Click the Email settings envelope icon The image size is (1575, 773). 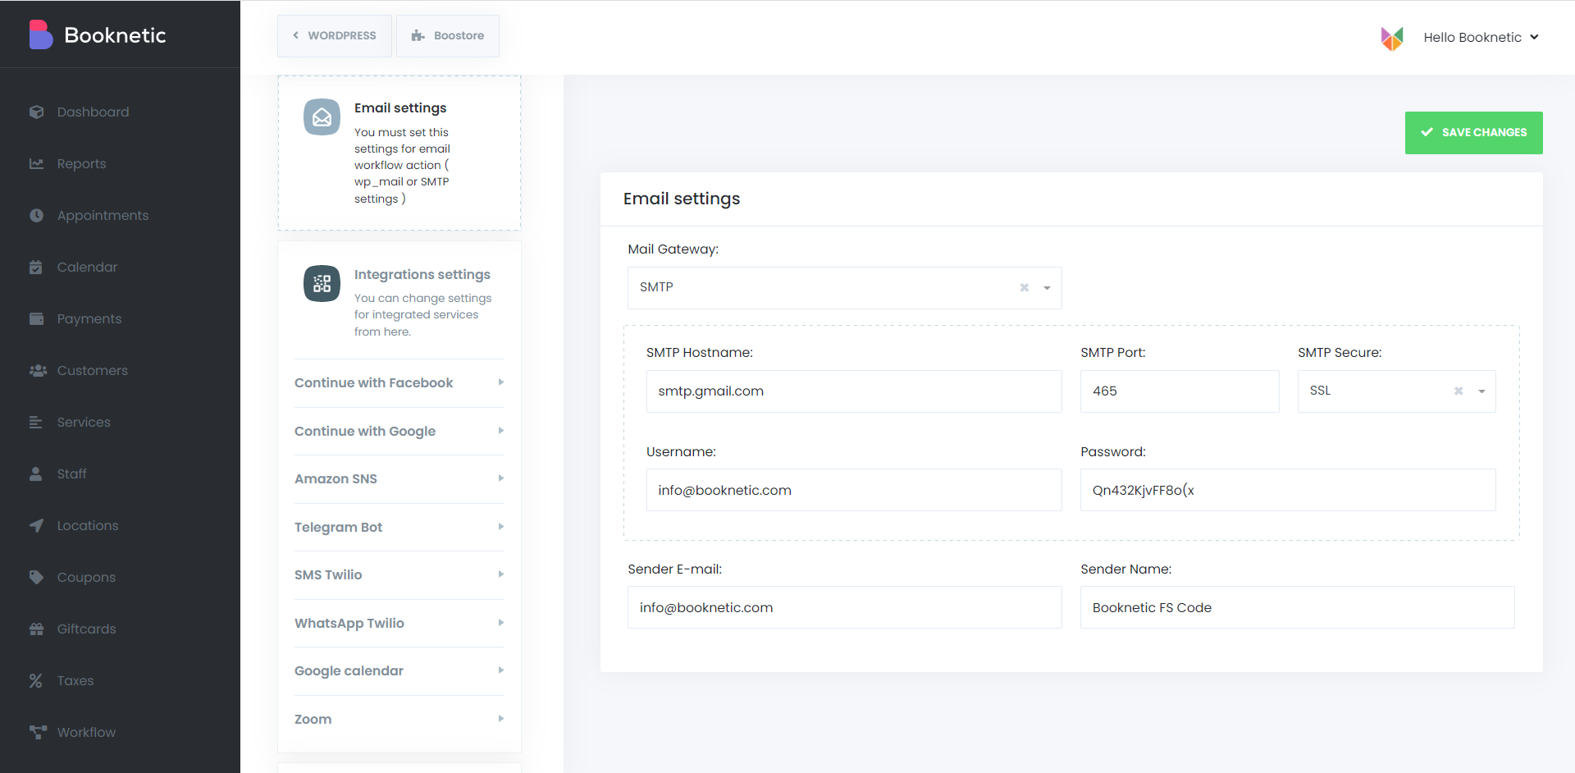322,117
